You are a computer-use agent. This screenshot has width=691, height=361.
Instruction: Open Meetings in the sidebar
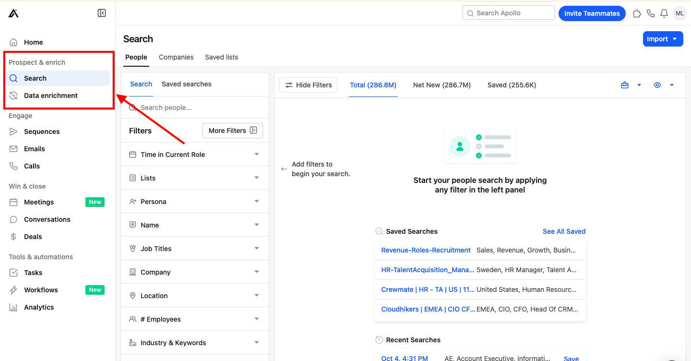click(58, 202)
